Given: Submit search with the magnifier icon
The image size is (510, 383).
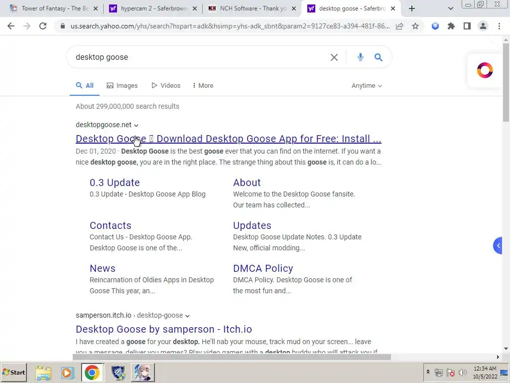Looking at the screenshot, I should (379, 57).
